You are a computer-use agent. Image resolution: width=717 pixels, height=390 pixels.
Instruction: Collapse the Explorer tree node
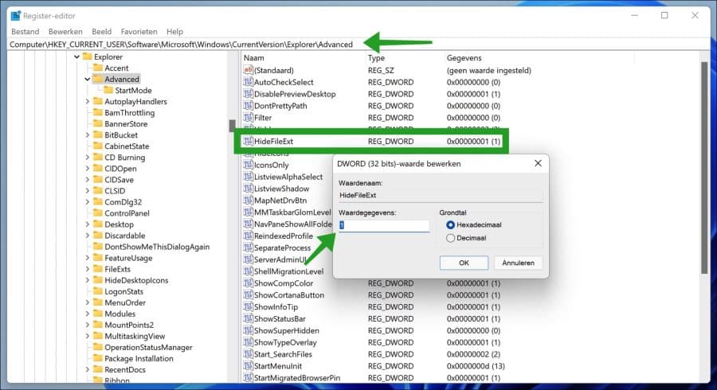(76, 57)
